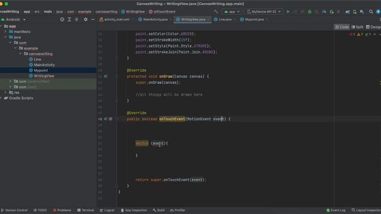Open the Event Log

(x=336, y=210)
